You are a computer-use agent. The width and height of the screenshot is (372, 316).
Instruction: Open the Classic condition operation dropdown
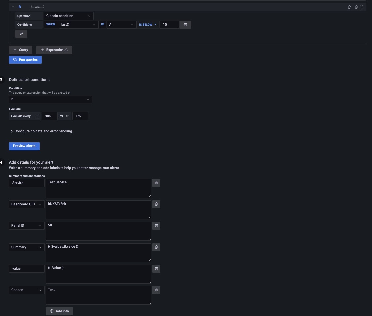pyautogui.click(x=68, y=16)
